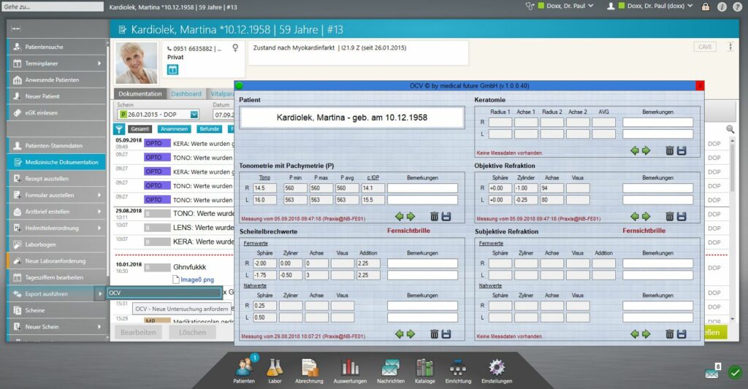Open Labor module in bottom dock
Screen dimensions: 748x389
[x=275, y=368]
